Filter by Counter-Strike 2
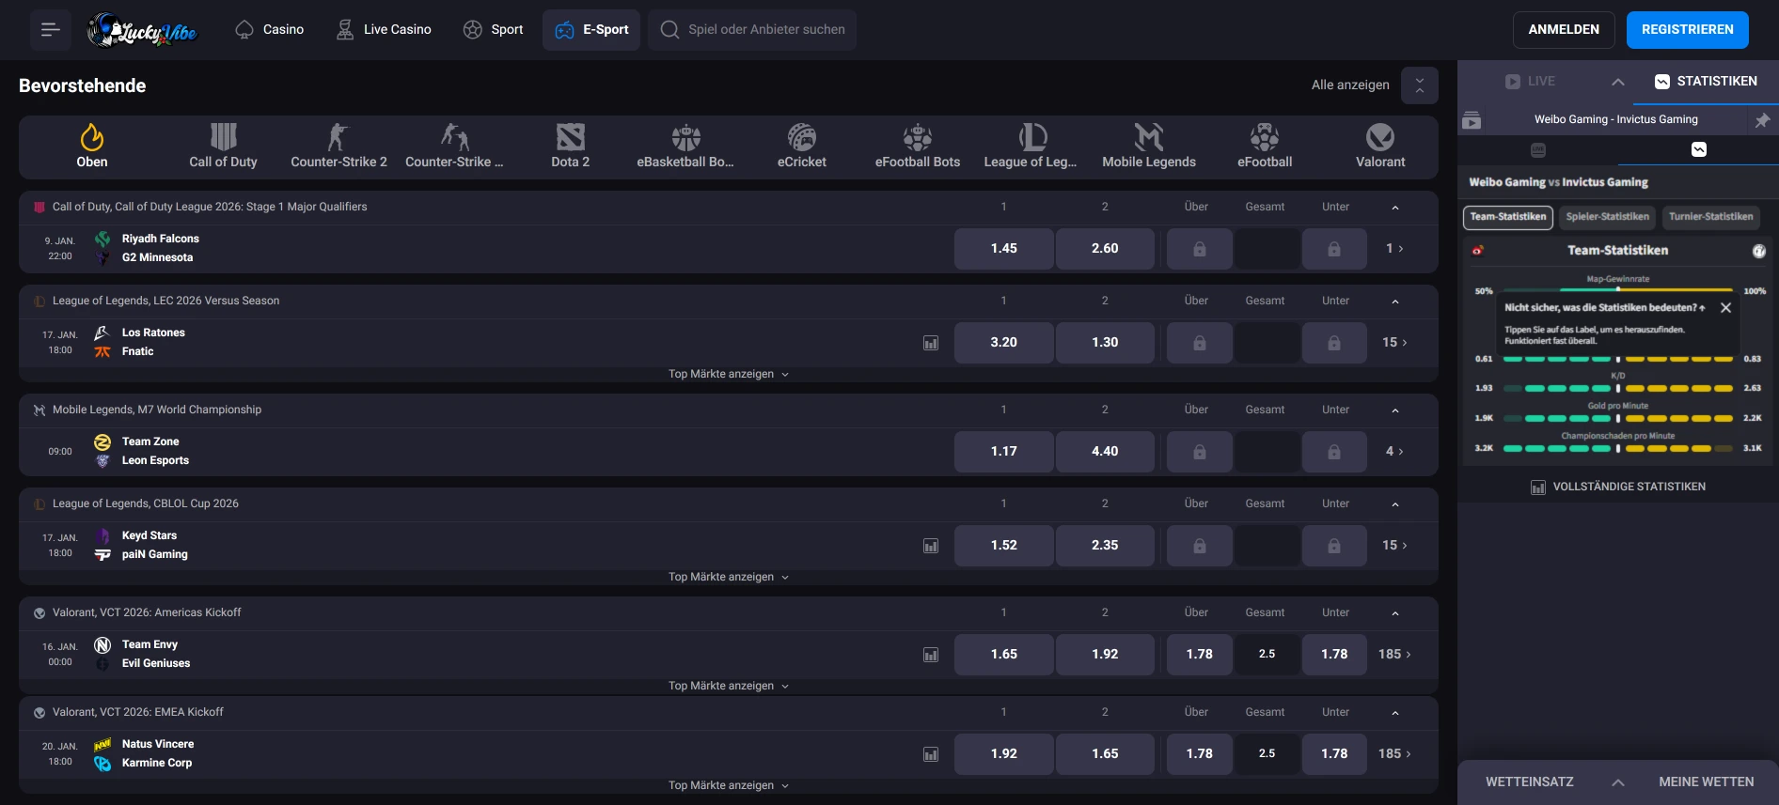 click(x=338, y=147)
